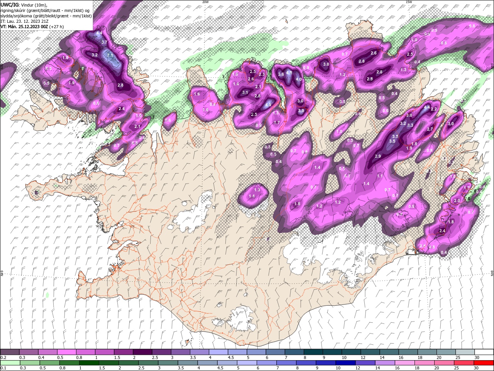Click the light violet 14 swatch in lower scale

385,362
